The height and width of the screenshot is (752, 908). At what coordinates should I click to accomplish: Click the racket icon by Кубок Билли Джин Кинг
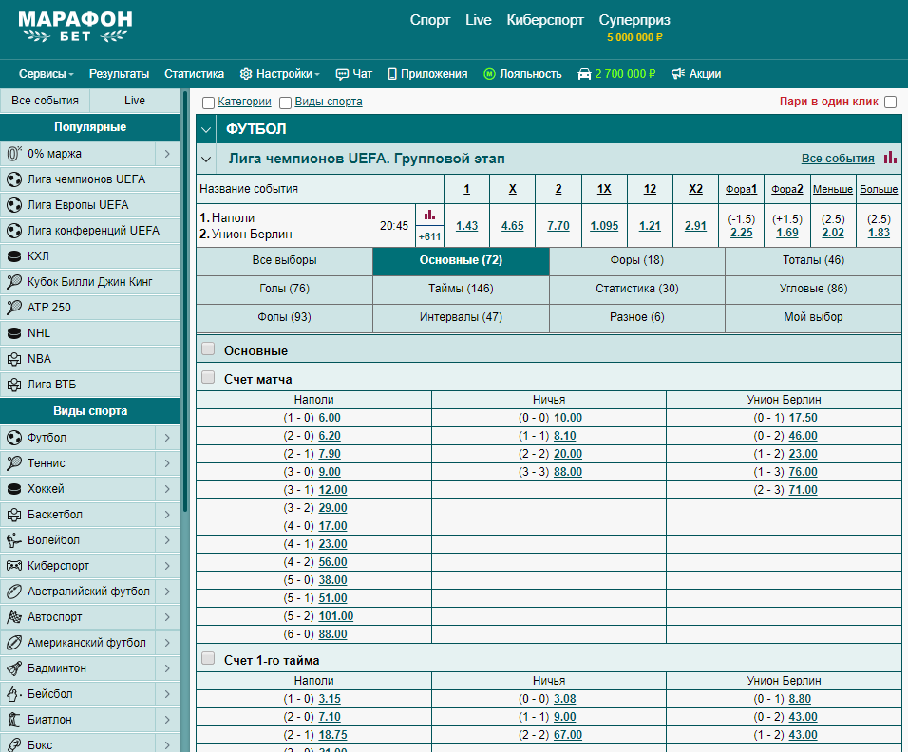[x=14, y=282]
